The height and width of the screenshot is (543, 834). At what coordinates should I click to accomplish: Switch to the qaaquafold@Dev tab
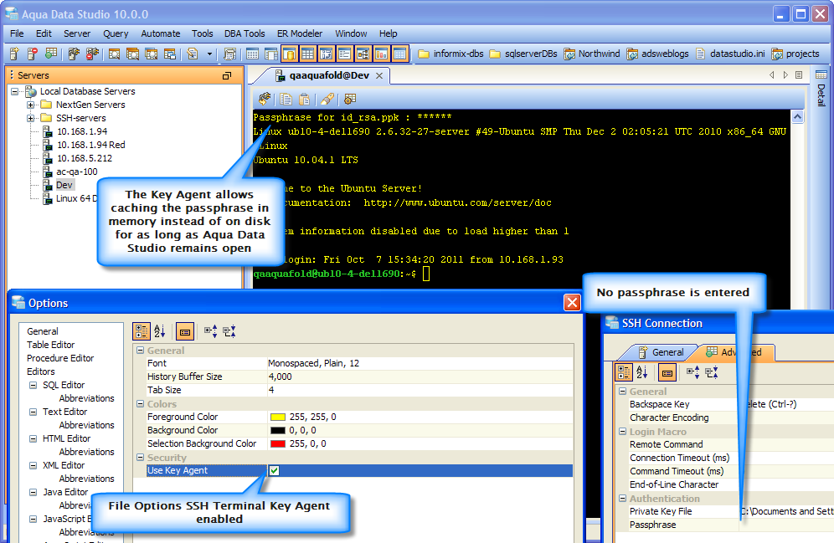pyautogui.click(x=329, y=75)
